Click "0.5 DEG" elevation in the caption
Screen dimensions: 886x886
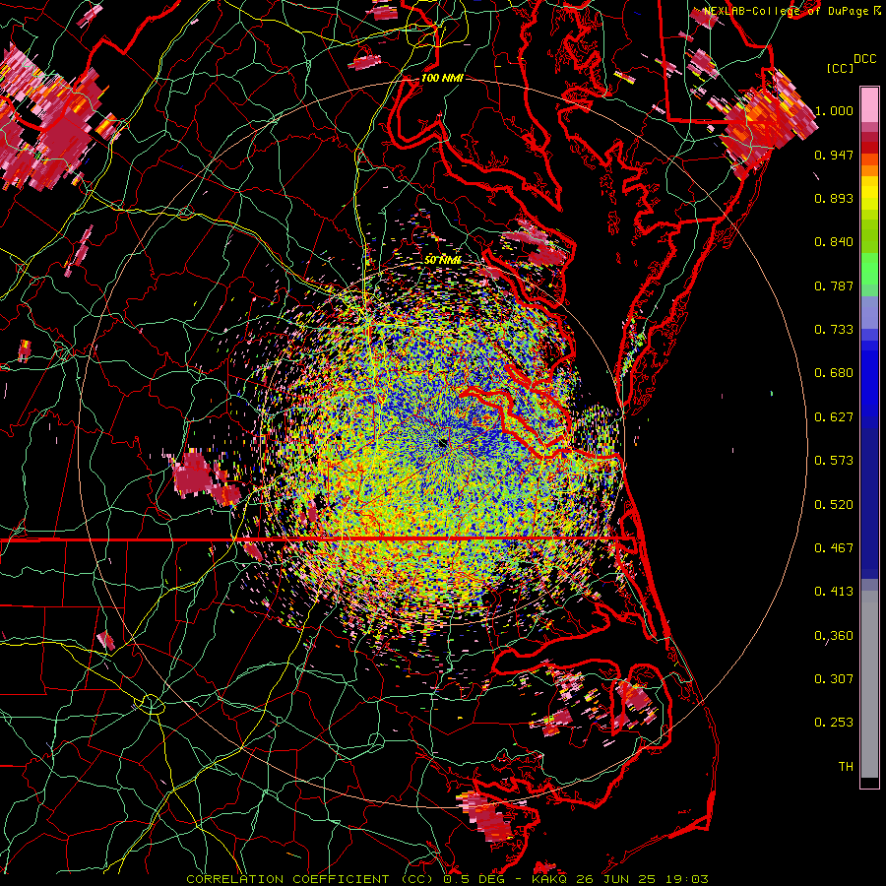[475, 879]
